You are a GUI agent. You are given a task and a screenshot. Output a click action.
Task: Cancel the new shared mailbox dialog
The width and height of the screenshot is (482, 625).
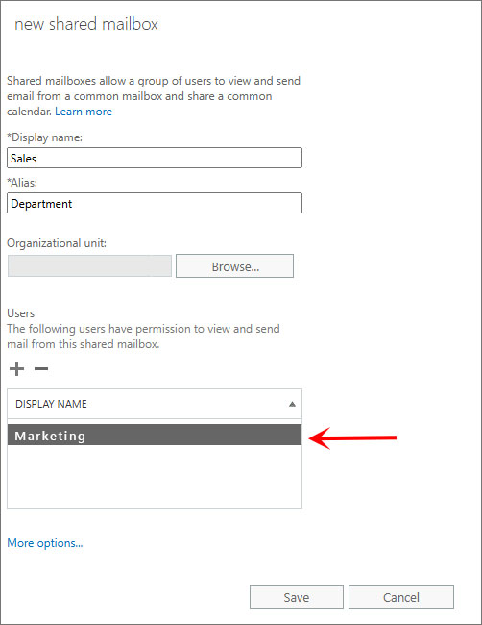point(401,597)
